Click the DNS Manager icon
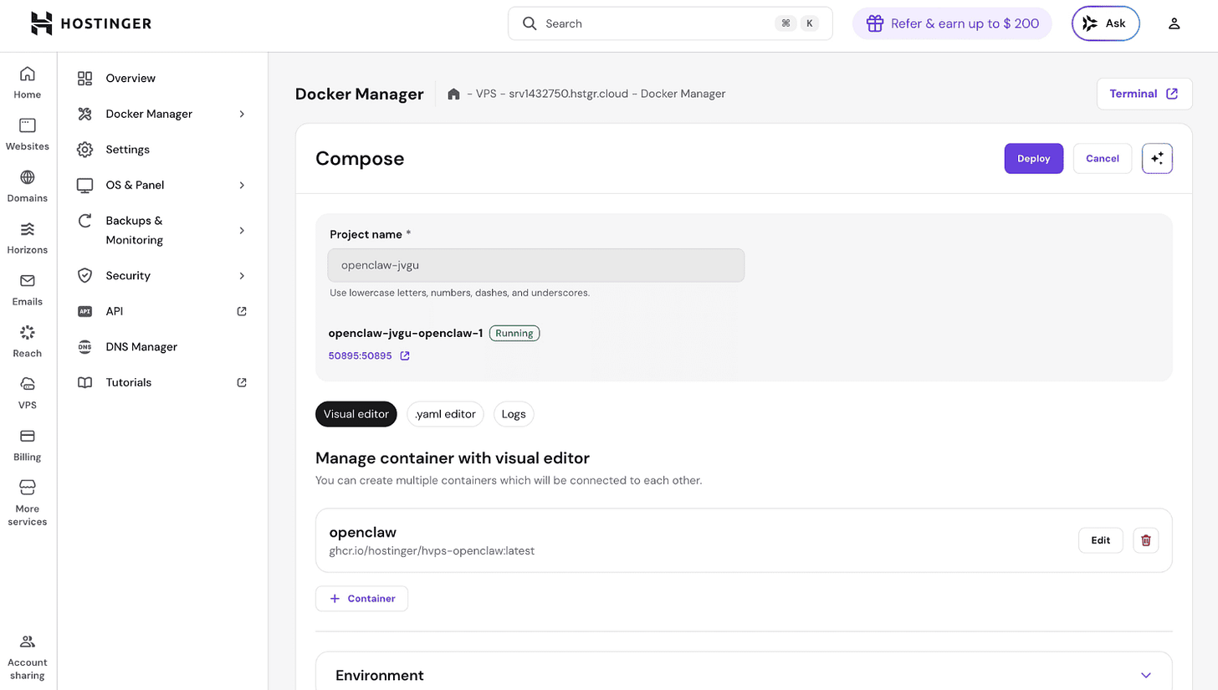This screenshot has height=690, width=1218. 84,346
